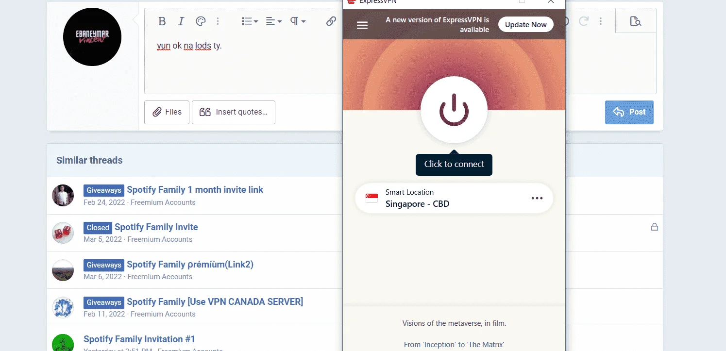Click the Closed tag on Spotify Family Invite
The image size is (726, 351).
[x=98, y=228]
